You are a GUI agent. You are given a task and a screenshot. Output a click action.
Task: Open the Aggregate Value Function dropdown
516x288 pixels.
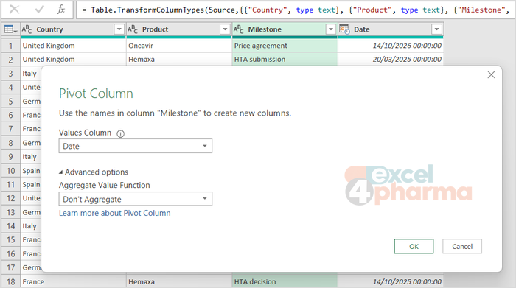pyautogui.click(x=135, y=199)
